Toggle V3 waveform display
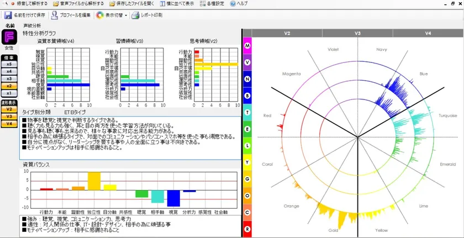Screen dimensions: 464x238 click(9, 117)
